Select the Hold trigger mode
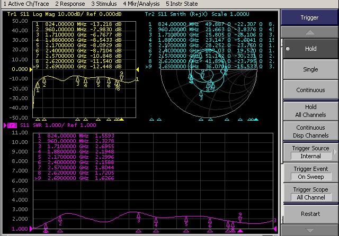The height and width of the screenshot is (236, 339). pos(310,49)
